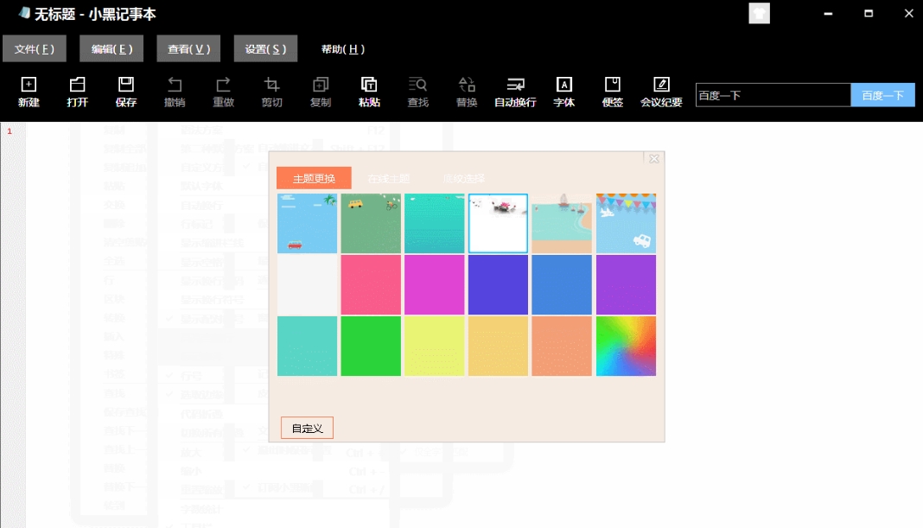Switch to the 底纹选择 tab
The height and width of the screenshot is (528, 923).
click(463, 179)
